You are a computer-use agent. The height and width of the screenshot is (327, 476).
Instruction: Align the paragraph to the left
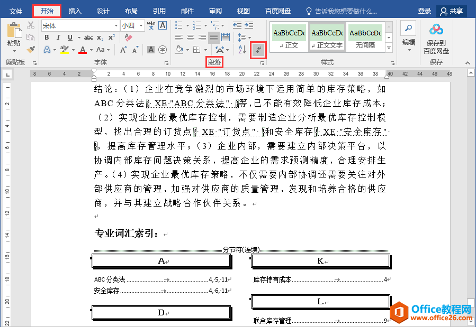(x=179, y=38)
